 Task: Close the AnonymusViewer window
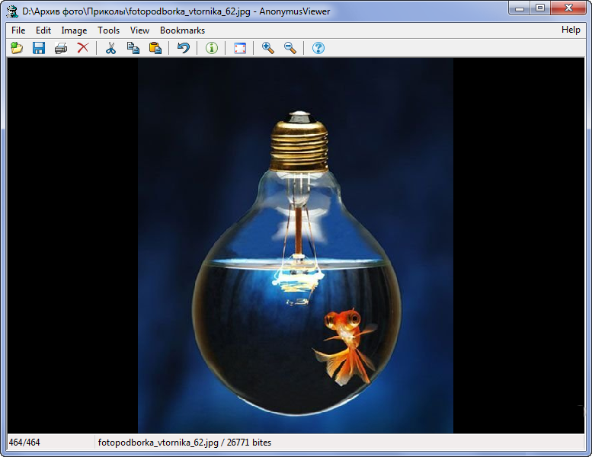[568, 8]
